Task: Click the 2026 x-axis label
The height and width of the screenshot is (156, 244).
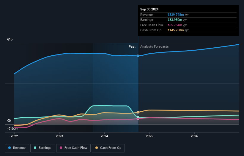Action: tap(194, 136)
